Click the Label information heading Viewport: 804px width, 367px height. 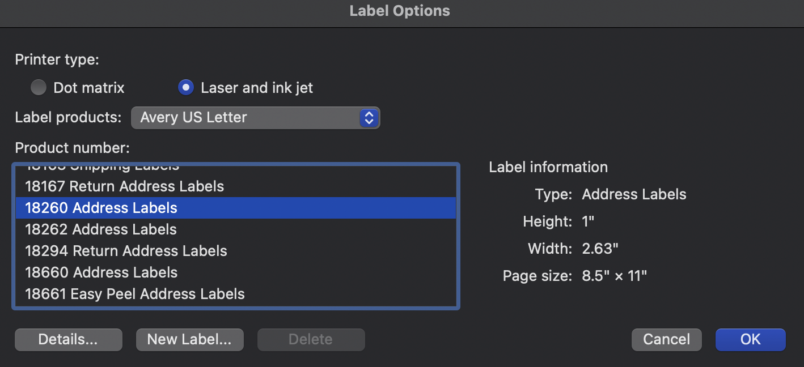tap(548, 167)
